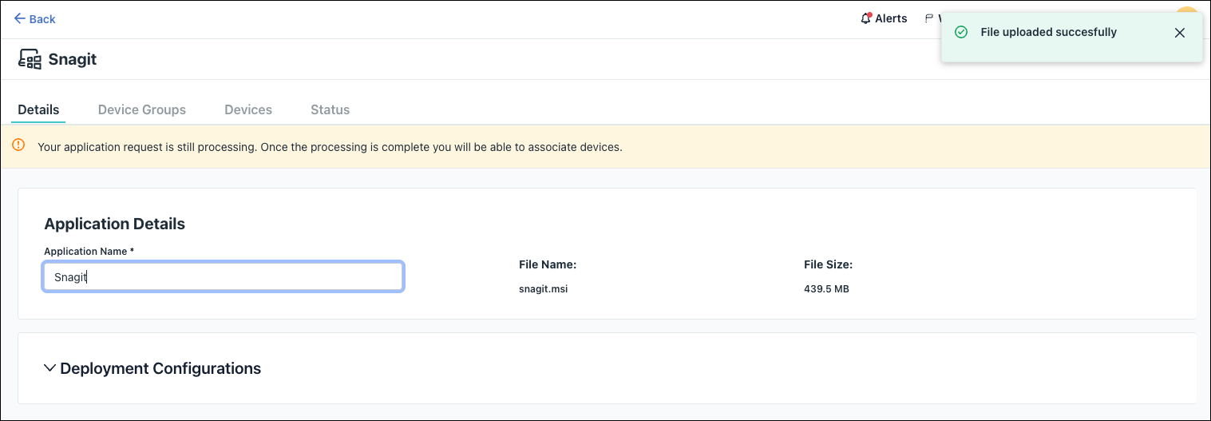Dismiss the File uploaded notification
The height and width of the screenshot is (421, 1211).
pos(1180,33)
